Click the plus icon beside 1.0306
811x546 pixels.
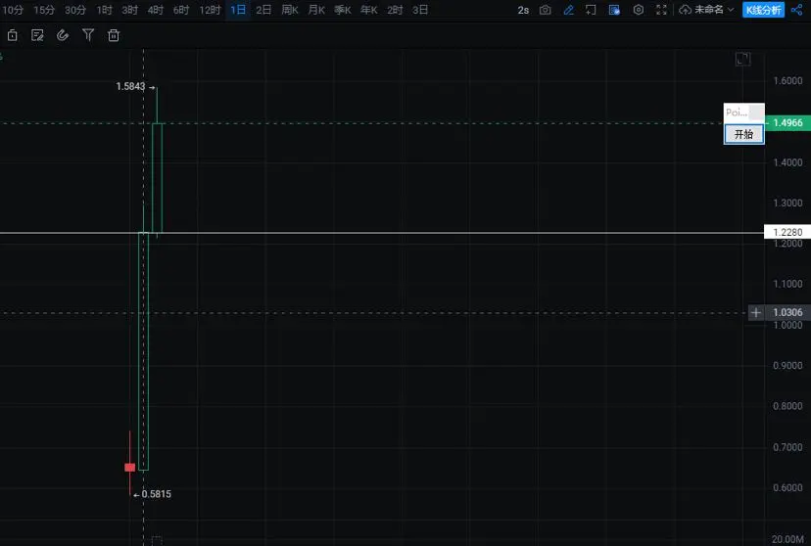pos(755,312)
